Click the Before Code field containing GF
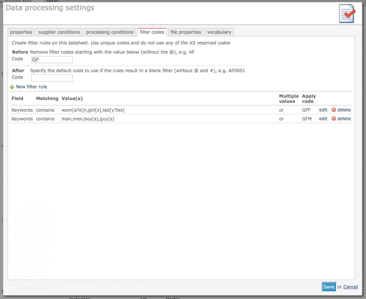This screenshot has height=299, width=366. click(52, 59)
